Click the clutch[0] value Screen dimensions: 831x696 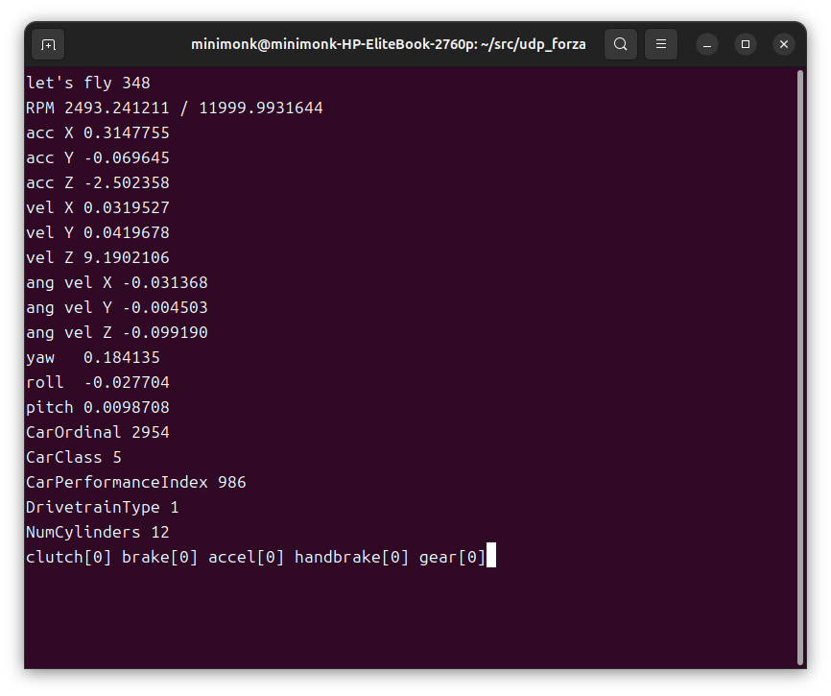pyautogui.click(x=69, y=558)
